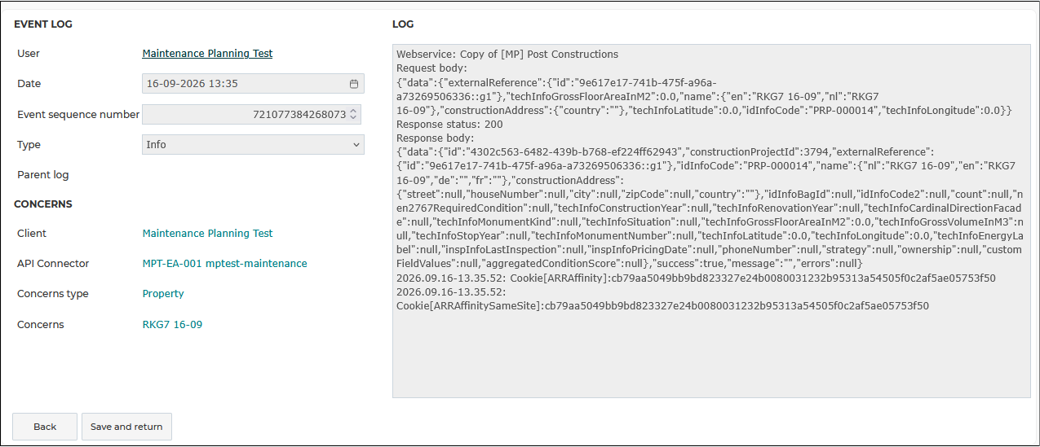Viewport: 1040px width, 447px height.
Task: Click the Event sequence number label
Action: coord(78,115)
